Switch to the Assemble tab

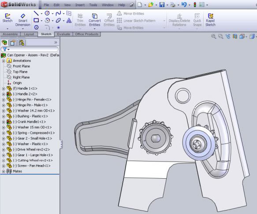[10, 34]
